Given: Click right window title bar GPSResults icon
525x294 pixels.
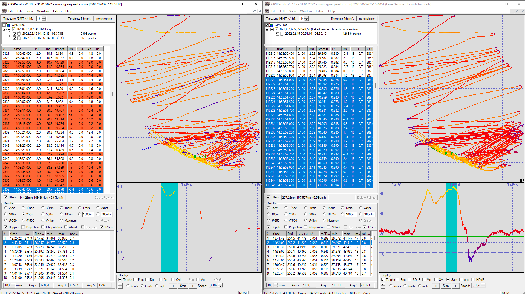Looking at the screenshot, I should pos(267,4).
